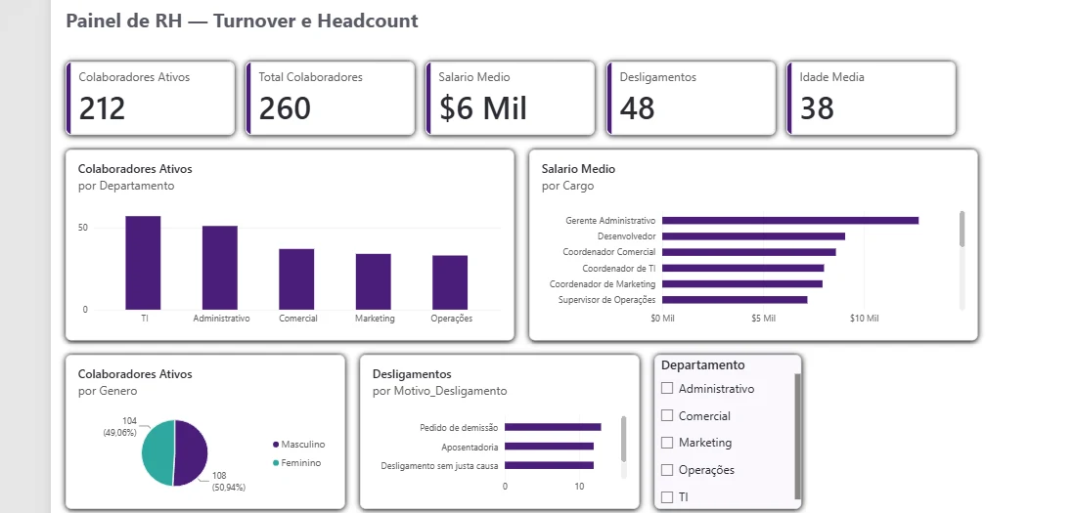Screen dimensions: 1074x513
Task: Click the 'por Genero' chart subtitle
Action: [x=108, y=391]
